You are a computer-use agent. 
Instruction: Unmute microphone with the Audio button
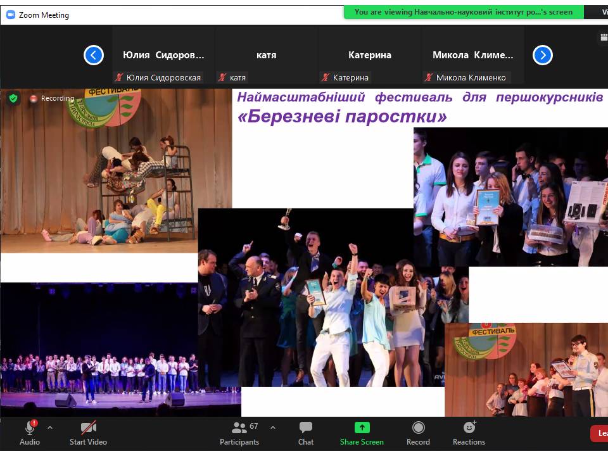click(x=29, y=432)
